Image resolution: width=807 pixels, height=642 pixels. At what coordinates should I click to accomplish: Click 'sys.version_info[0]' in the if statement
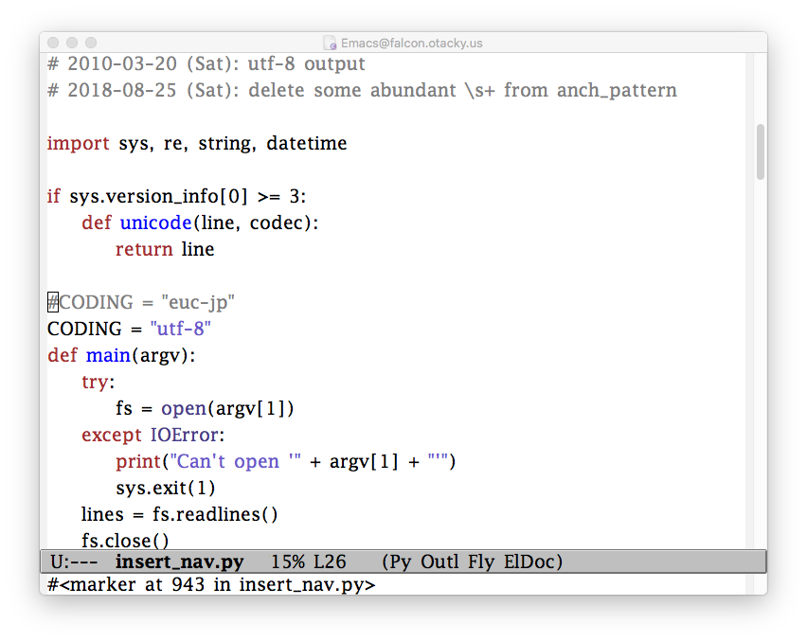(x=158, y=197)
